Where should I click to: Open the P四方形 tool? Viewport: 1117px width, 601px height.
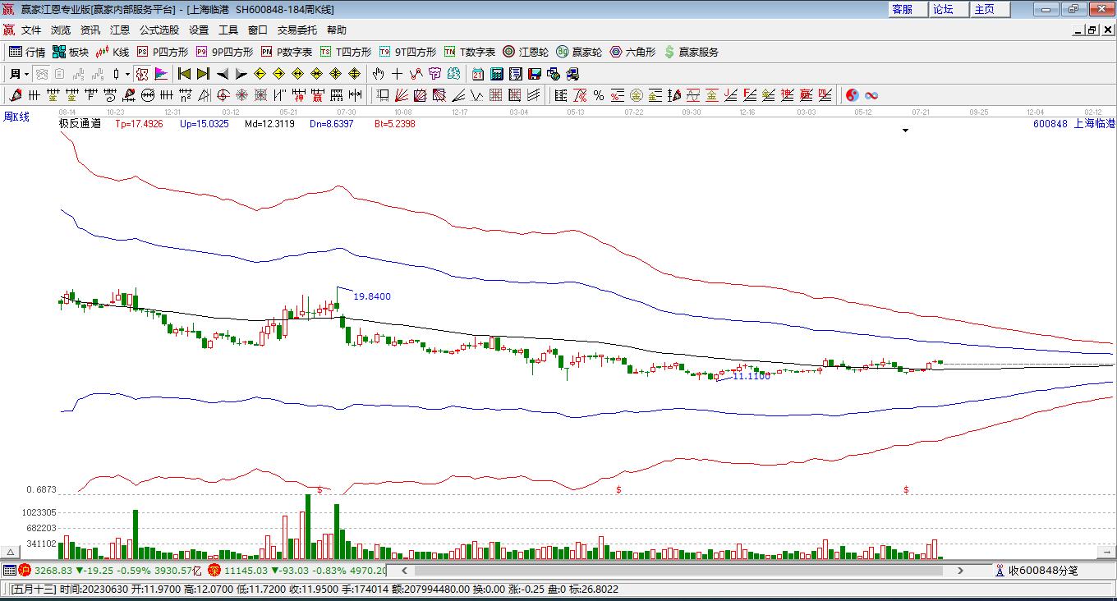coord(162,52)
